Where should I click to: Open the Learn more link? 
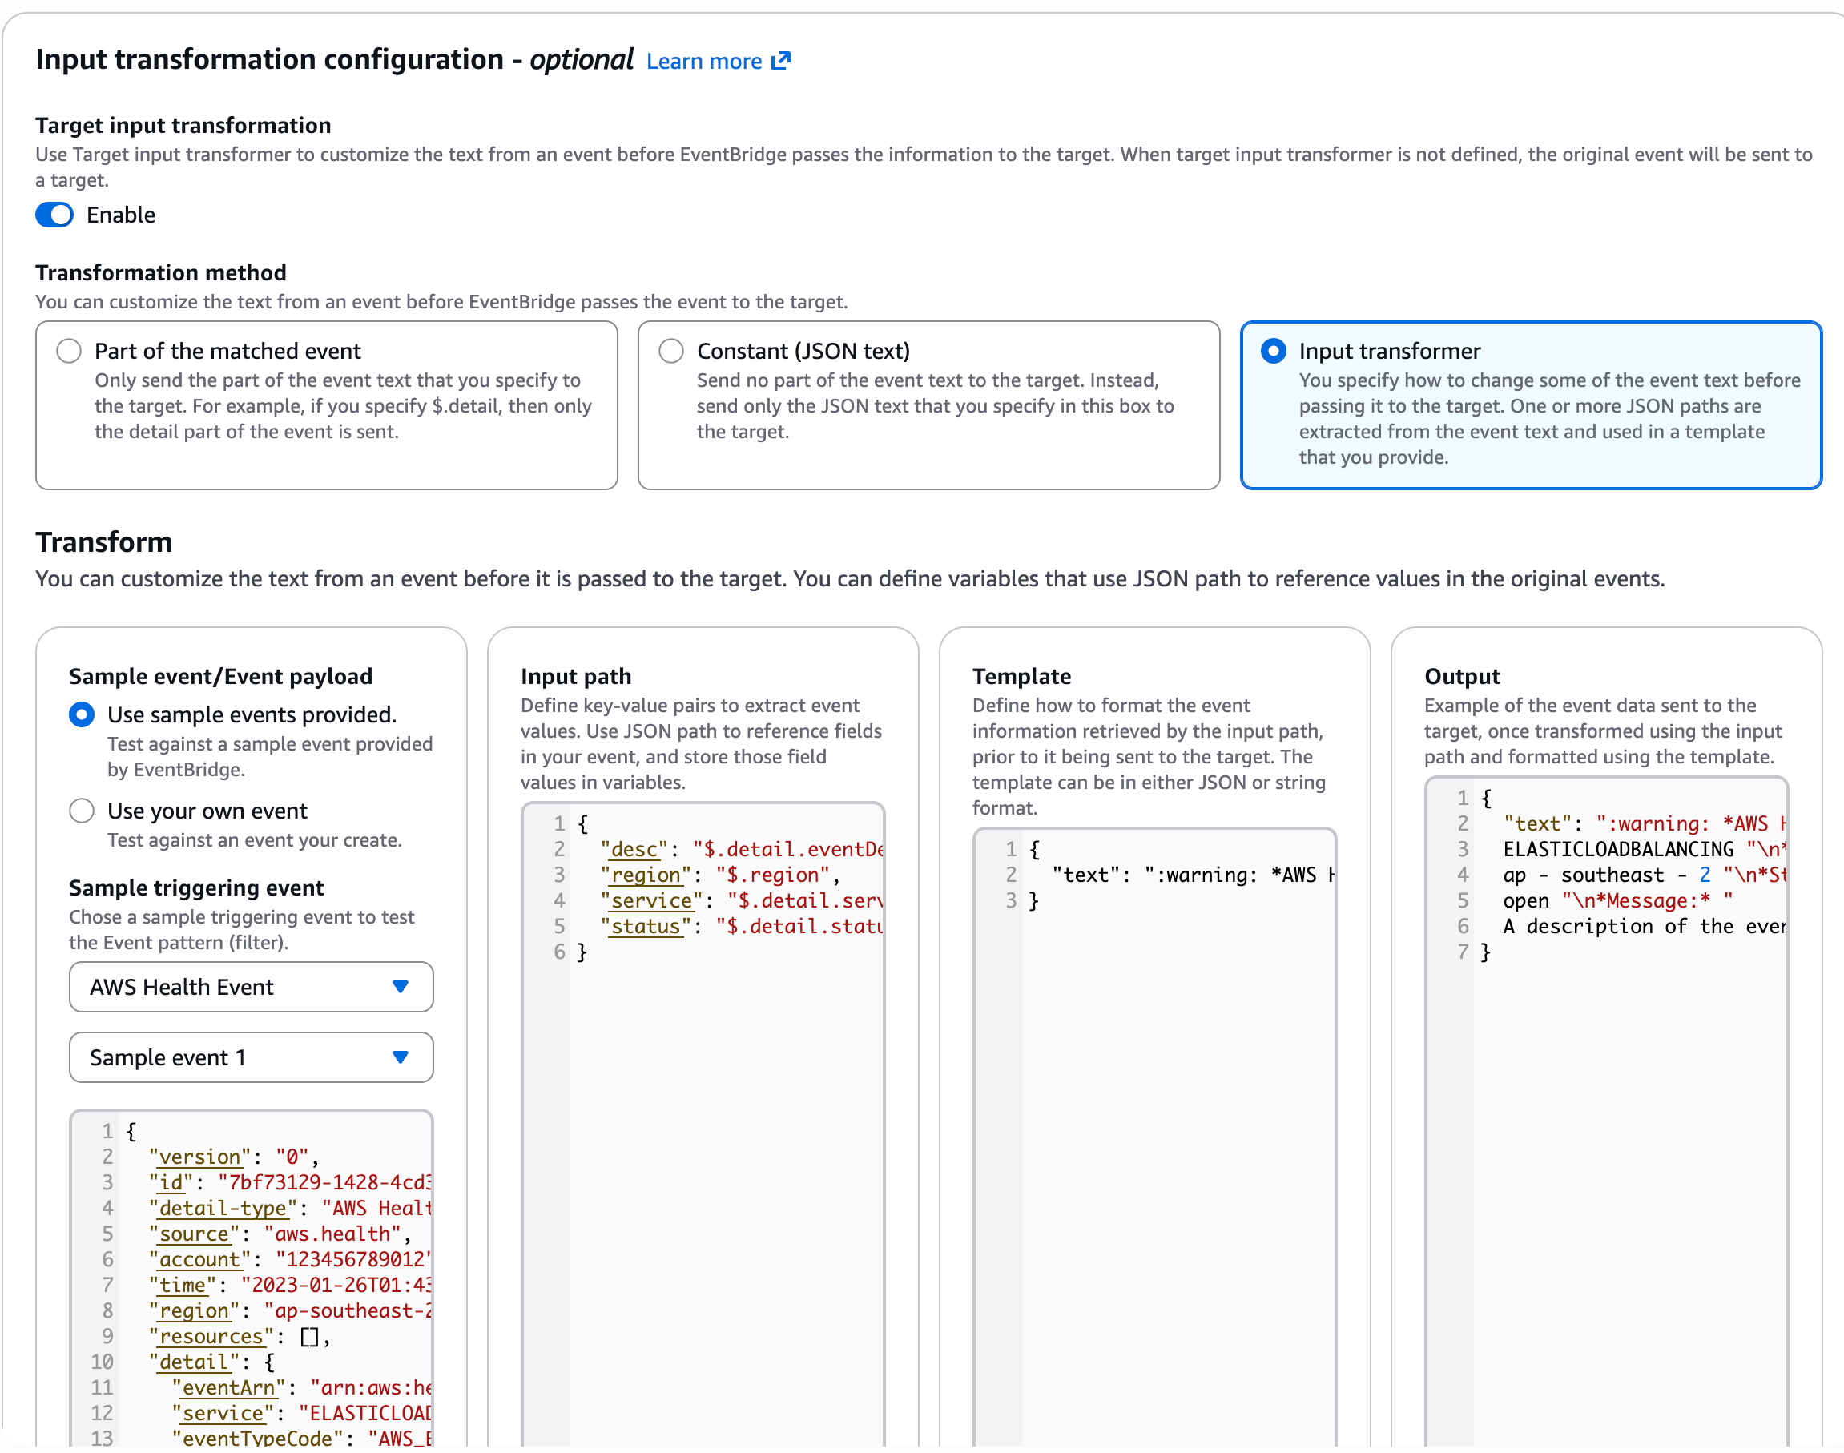(703, 61)
